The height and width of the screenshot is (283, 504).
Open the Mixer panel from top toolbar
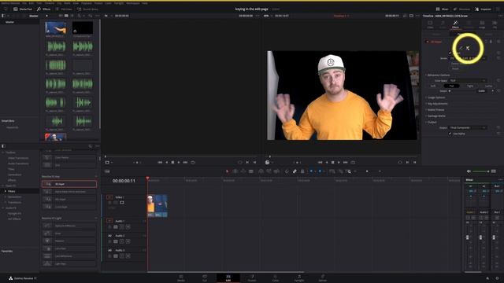click(442, 9)
